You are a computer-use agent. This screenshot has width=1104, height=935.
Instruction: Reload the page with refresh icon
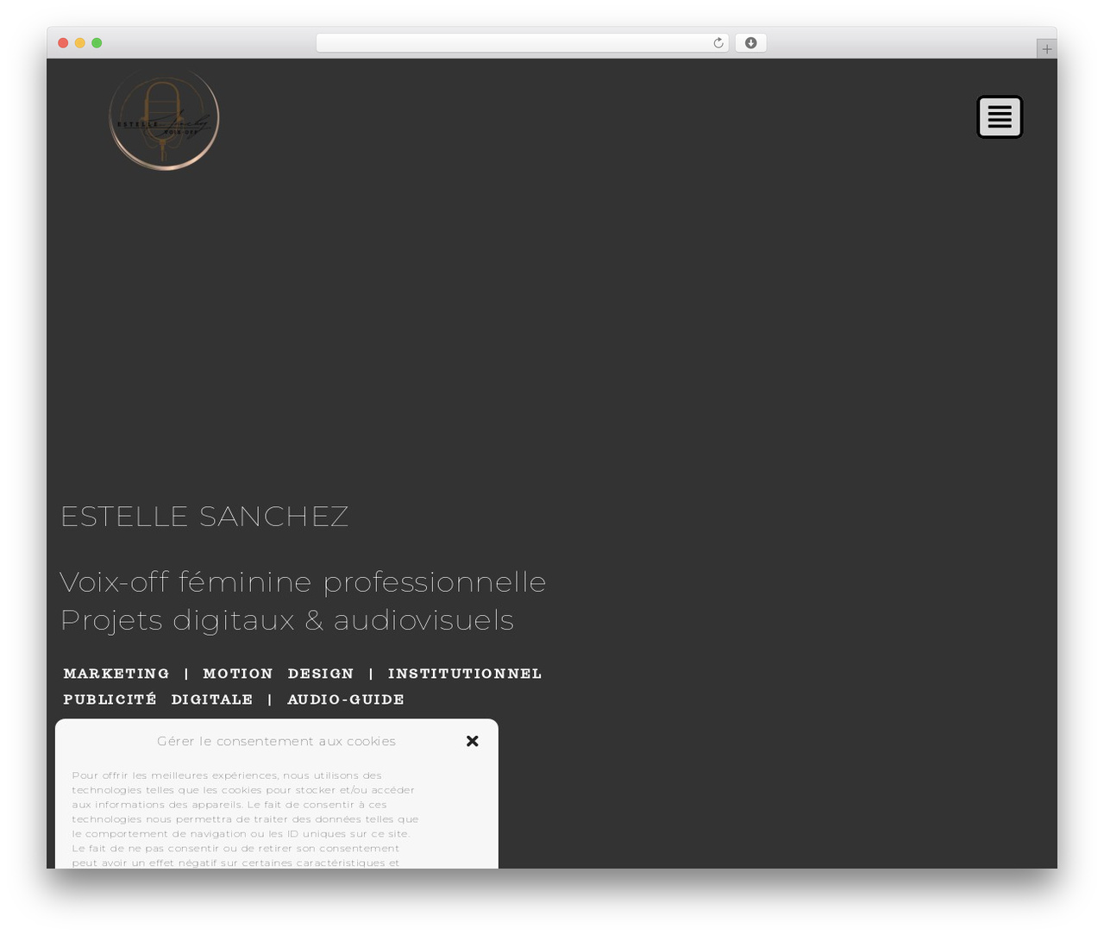click(x=718, y=43)
